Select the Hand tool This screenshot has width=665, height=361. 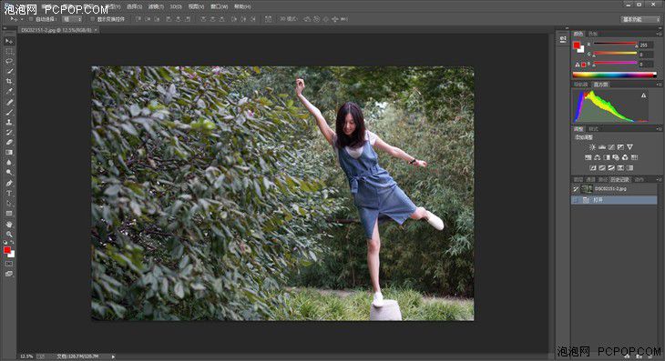tap(9, 224)
